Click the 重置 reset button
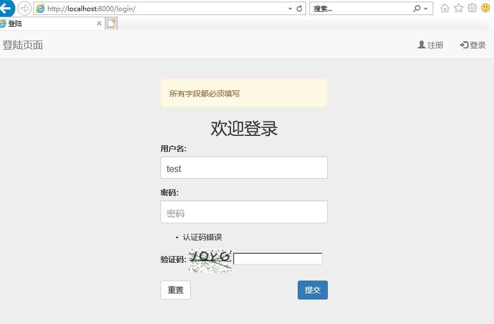Viewport: 494px width, 324px height. [175, 289]
